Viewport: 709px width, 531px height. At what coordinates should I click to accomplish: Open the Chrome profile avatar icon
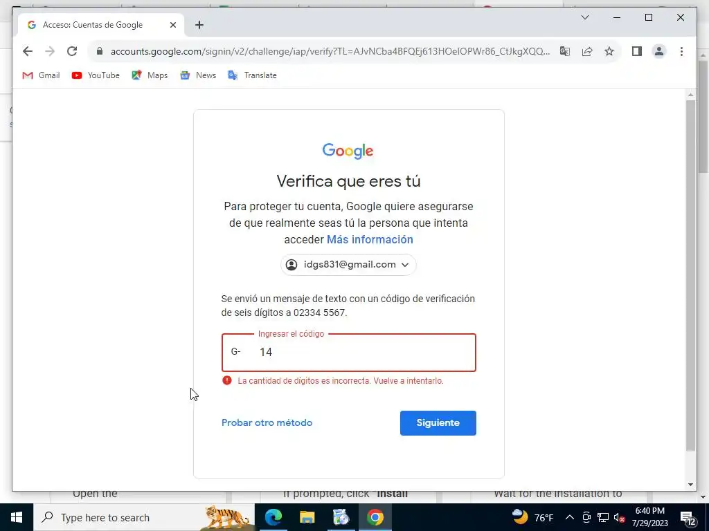[x=659, y=51]
